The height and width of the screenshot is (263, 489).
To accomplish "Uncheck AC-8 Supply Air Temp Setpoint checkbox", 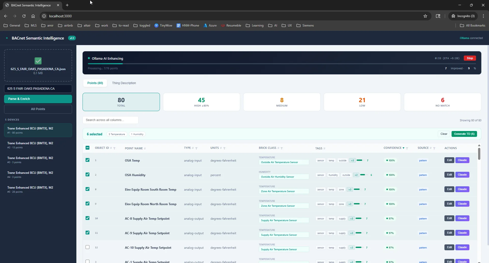I will 88,218.
